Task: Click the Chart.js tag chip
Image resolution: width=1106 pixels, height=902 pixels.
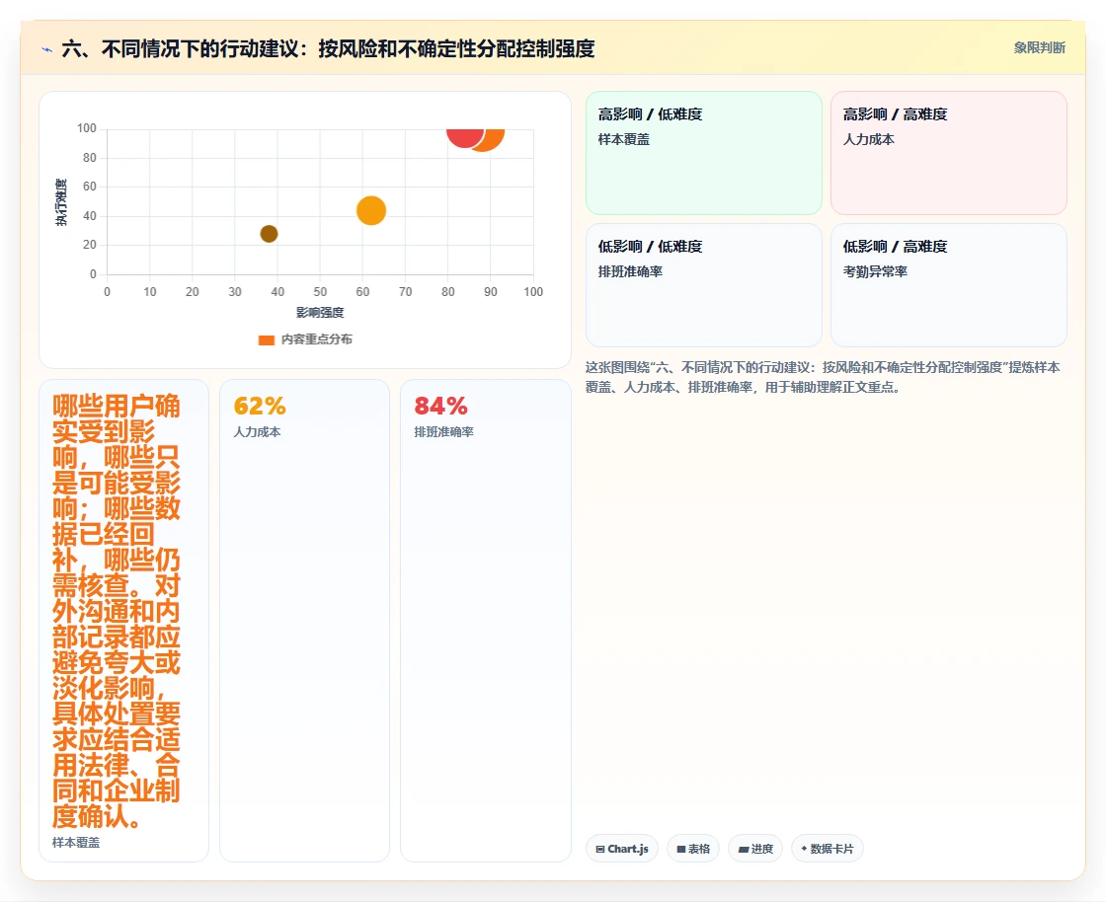Action: pos(621,849)
